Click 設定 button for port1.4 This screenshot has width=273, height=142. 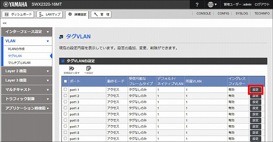pyautogui.click(x=256, y=108)
